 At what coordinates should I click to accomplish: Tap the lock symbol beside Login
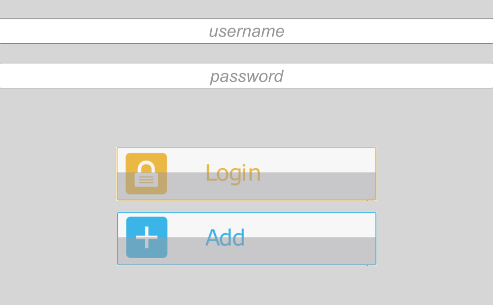coord(146,173)
